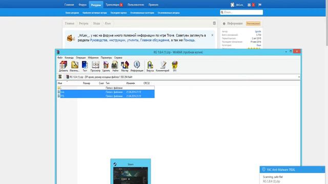
Task: Open the Справка menu in WinRAR
Action: pos(118,58)
